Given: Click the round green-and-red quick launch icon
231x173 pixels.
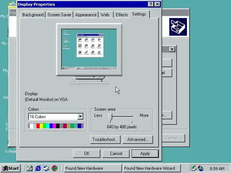Looking at the screenshot, I should pos(55,168).
